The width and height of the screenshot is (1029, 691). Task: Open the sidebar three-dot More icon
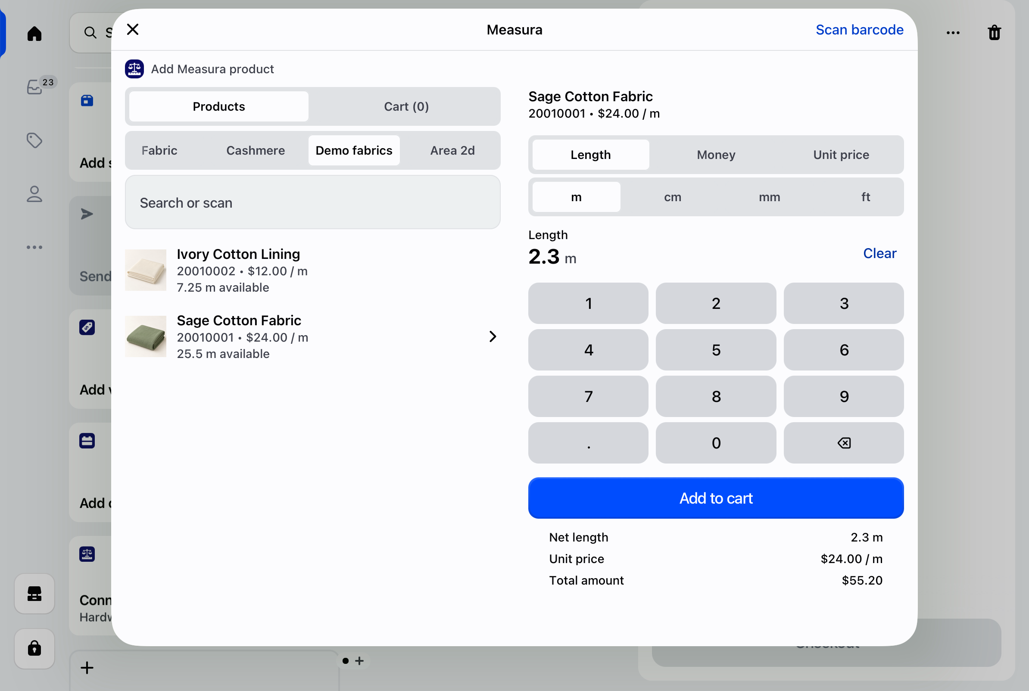point(34,247)
